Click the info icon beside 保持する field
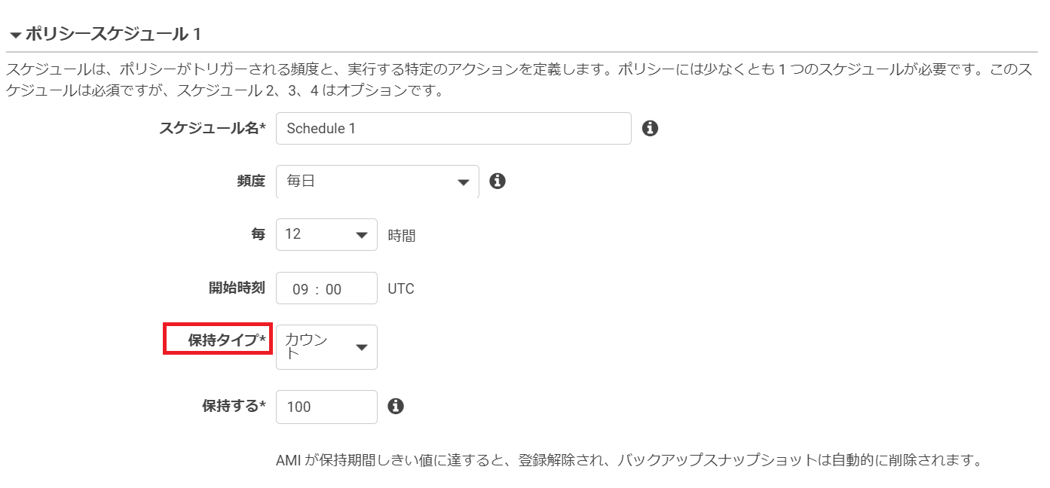This screenshot has height=488, width=1050. point(396,406)
